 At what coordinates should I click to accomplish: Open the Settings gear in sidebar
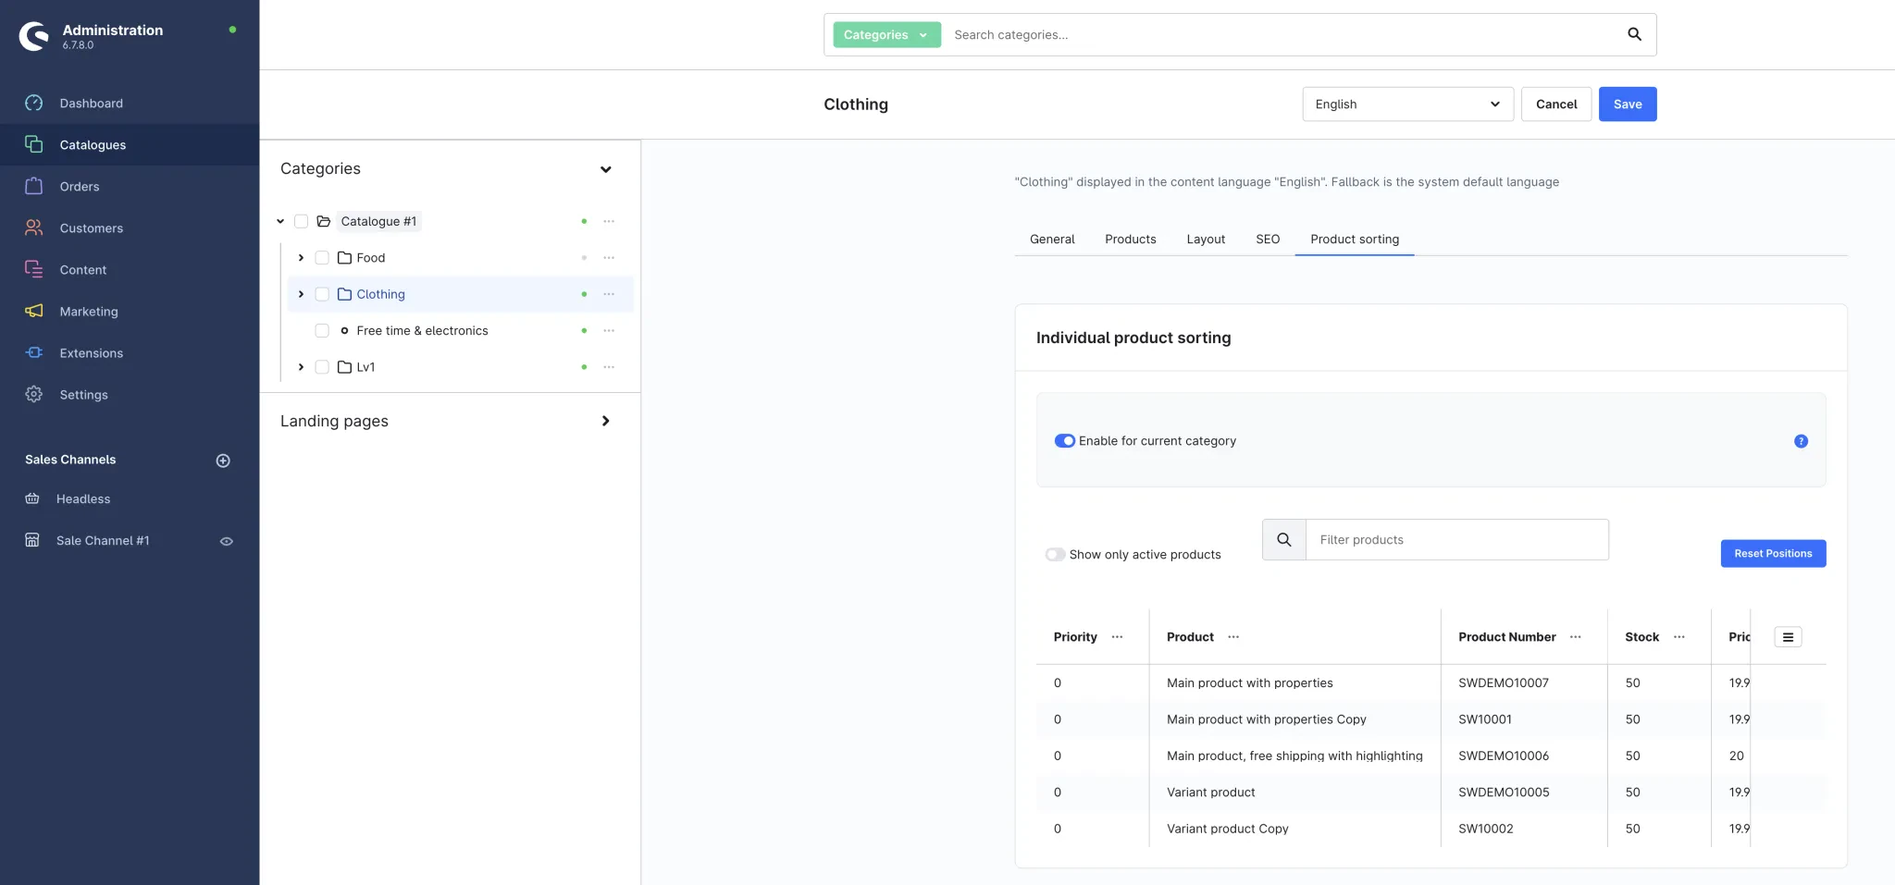click(34, 395)
